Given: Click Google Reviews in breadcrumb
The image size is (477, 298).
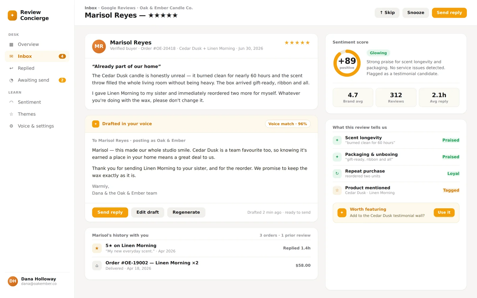Looking at the screenshot, I should 118,8.
